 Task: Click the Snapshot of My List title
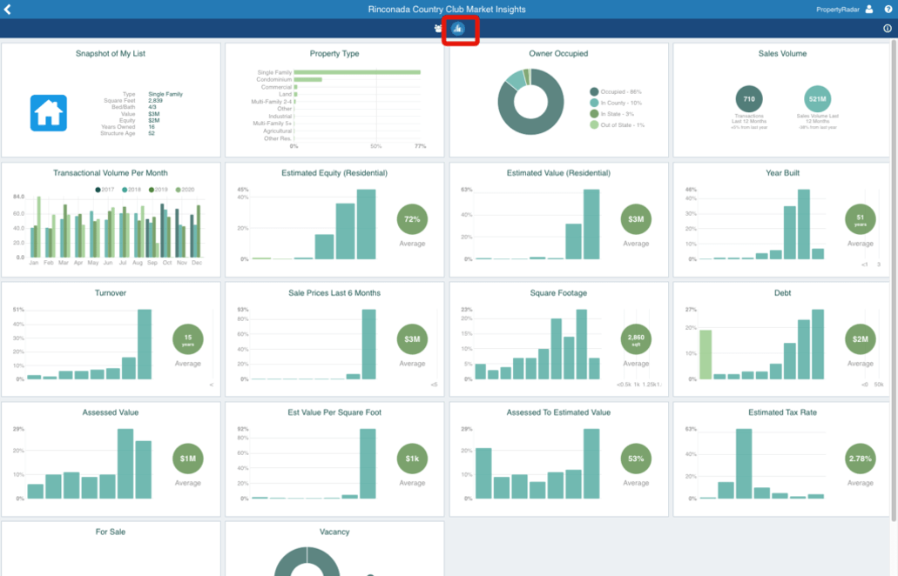[111, 53]
